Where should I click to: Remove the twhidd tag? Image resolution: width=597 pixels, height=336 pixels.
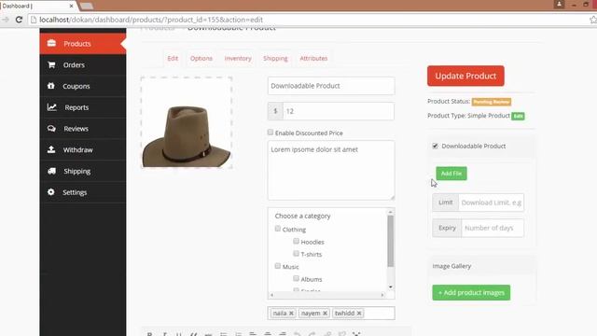pos(359,314)
